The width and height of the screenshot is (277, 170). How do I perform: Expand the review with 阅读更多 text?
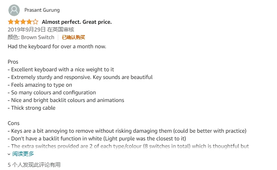[x=23, y=154]
